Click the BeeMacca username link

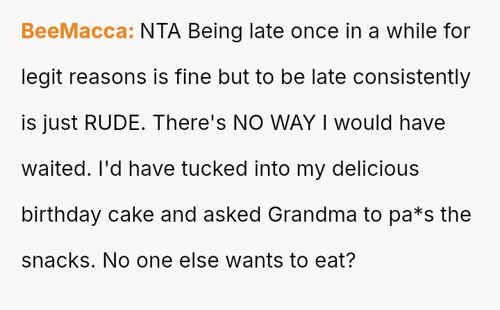pos(77,31)
